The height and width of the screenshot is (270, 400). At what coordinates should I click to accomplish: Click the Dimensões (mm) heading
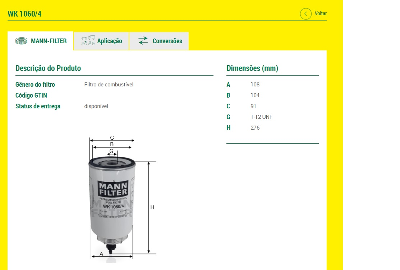click(252, 68)
